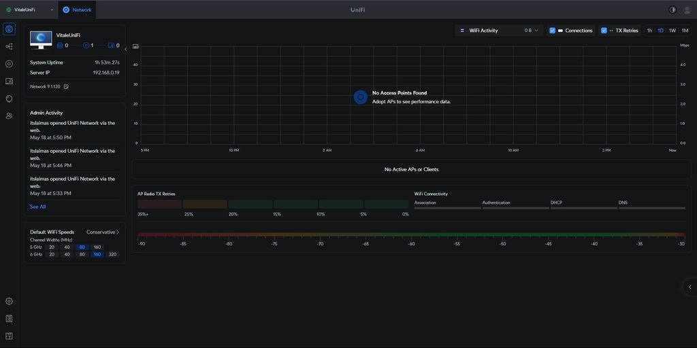Click the Association connectivity bar

point(448,208)
